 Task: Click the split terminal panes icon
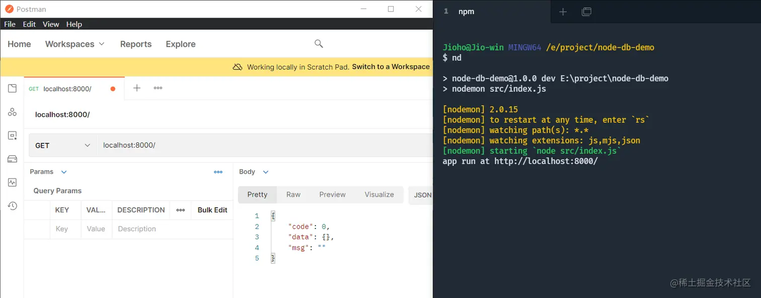(586, 11)
